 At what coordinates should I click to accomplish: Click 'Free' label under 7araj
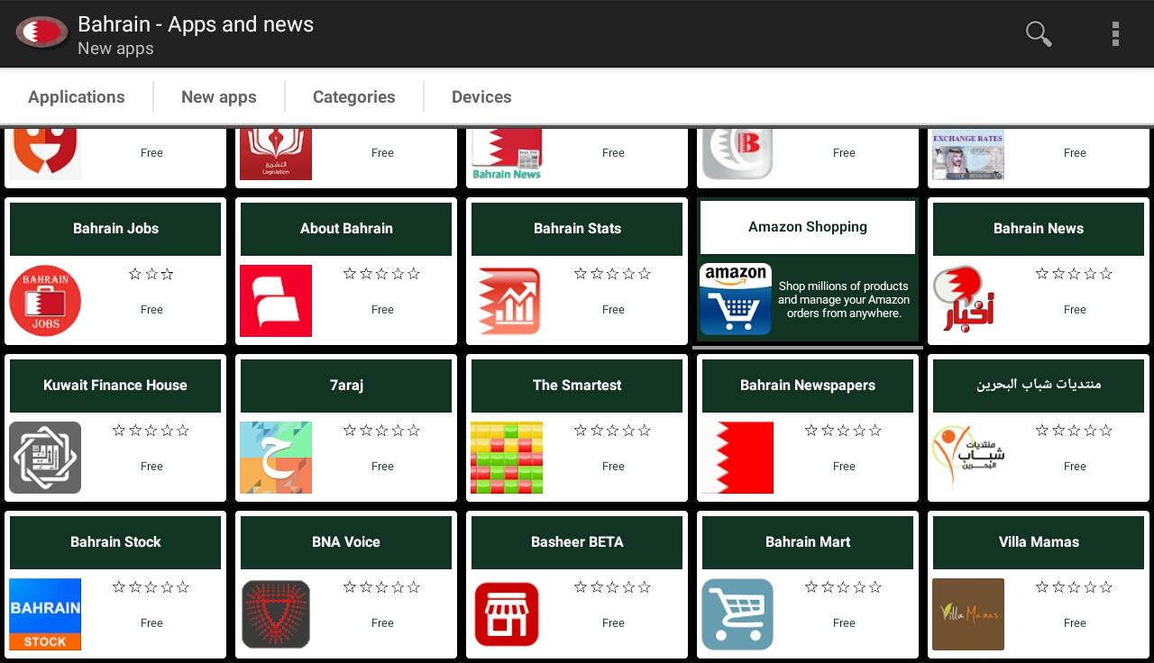click(382, 467)
